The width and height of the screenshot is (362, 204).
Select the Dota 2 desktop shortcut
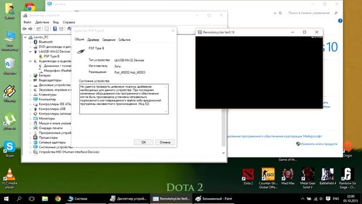click(248, 176)
